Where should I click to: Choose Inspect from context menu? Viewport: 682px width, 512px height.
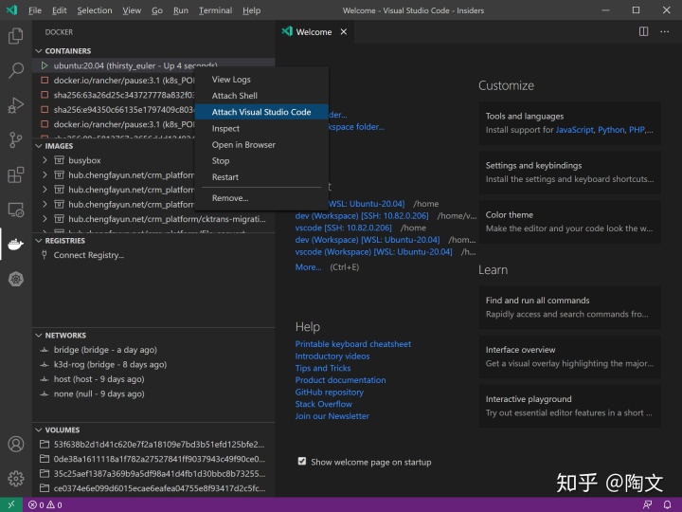[261, 128]
